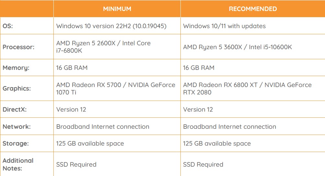Select the Processor row label
This screenshot has width=325, height=176.
click(x=18, y=47)
